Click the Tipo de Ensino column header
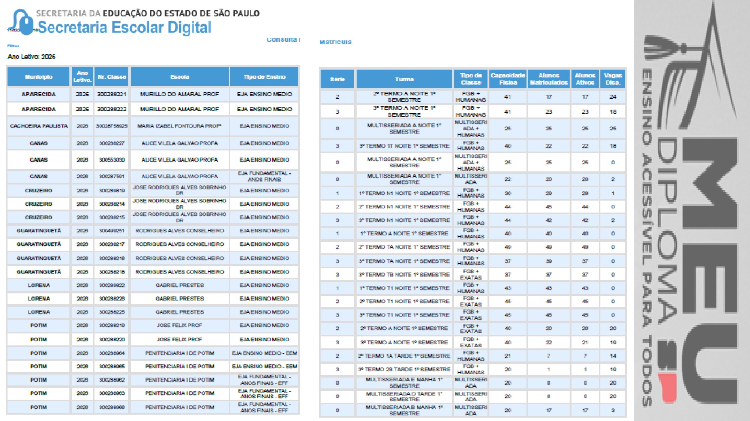Viewport: 750px width, 421px height. [264, 77]
